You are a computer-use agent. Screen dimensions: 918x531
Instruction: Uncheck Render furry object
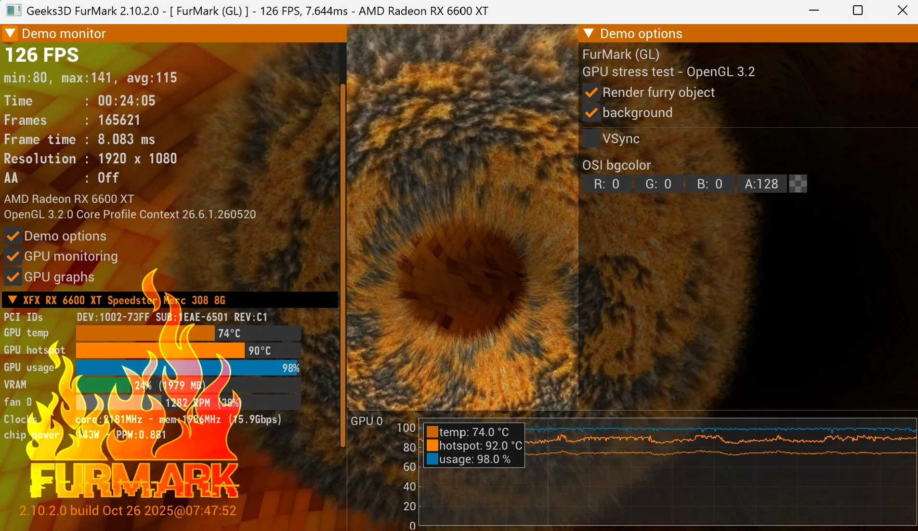591,92
